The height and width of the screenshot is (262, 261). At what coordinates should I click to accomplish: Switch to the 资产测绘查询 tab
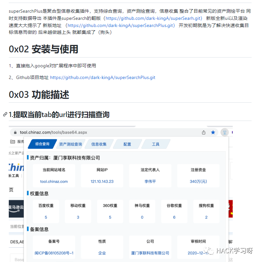coord(71,144)
